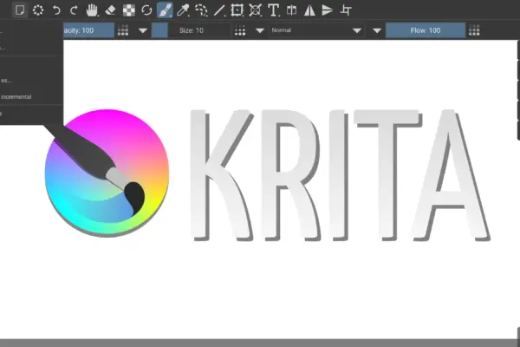The width and height of the screenshot is (520, 347).
Task: Toggle horizontal mirror mode triangles icon
Action: coord(309,10)
